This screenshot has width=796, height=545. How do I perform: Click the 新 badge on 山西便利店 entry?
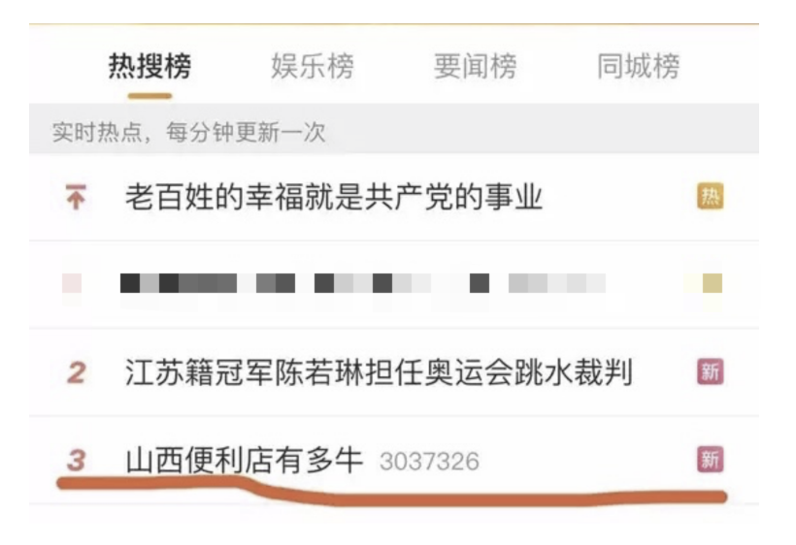711,460
